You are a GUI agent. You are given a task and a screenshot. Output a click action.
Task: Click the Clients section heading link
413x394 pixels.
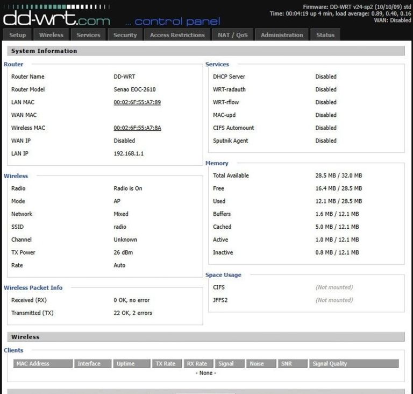tap(13, 350)
